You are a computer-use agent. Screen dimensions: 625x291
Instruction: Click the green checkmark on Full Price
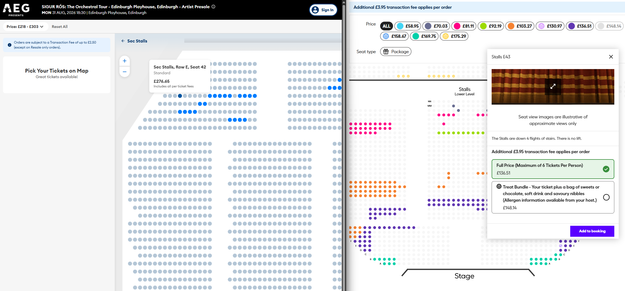(x=606, y=169)
